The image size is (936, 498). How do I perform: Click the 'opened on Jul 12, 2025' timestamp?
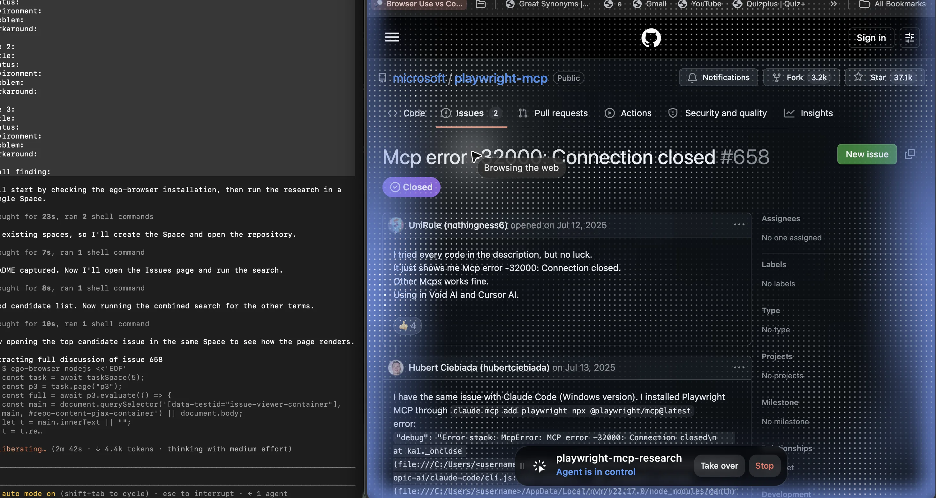pyautogui.click(x=558, y=225)
